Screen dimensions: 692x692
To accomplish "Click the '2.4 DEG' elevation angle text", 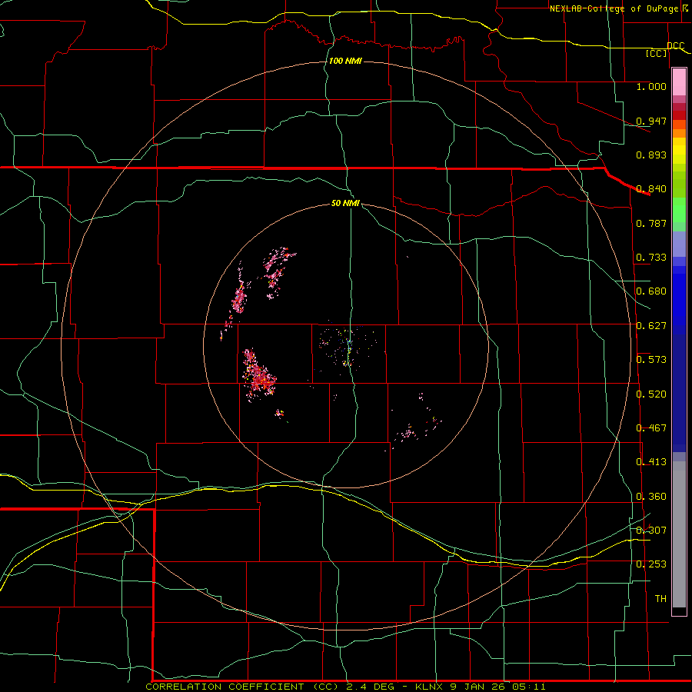I will coord(369,687).
